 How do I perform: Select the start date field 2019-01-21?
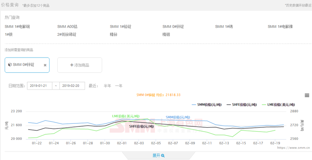pyautogui.click(x=39, y=86)
